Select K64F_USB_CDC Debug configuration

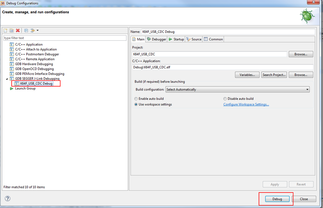click(x=36, y=84)
